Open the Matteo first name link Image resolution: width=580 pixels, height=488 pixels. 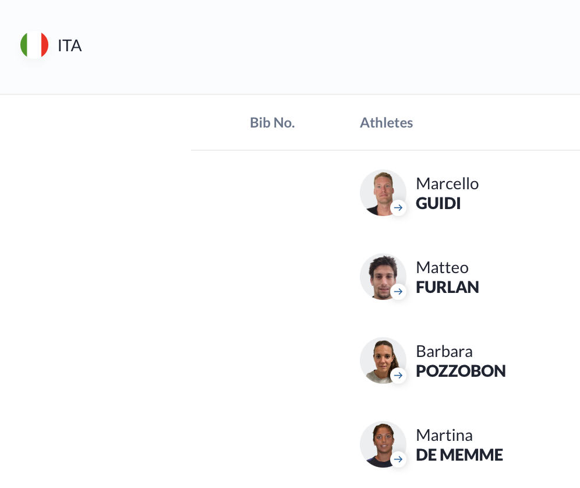442,267
